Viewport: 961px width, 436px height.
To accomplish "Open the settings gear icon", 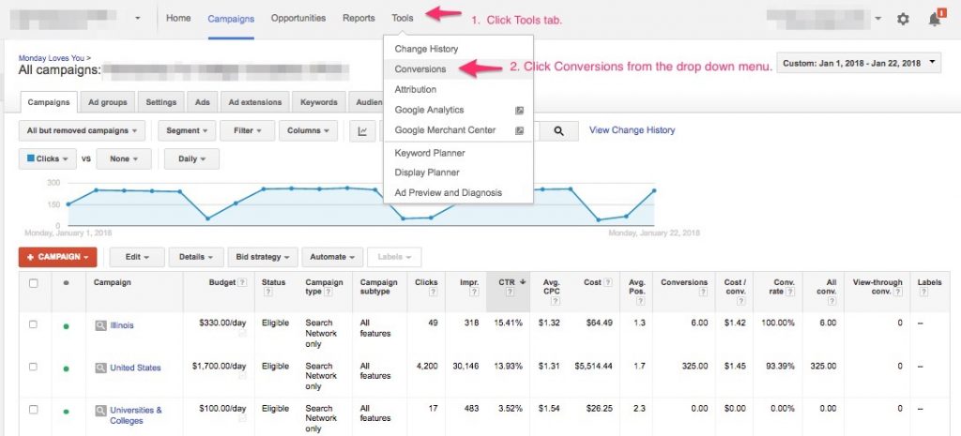I will pos(903,19).
